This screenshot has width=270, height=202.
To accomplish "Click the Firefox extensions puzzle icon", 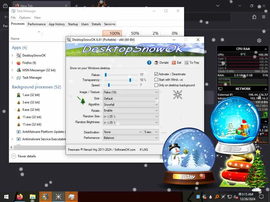I will [x=254, y=17].
